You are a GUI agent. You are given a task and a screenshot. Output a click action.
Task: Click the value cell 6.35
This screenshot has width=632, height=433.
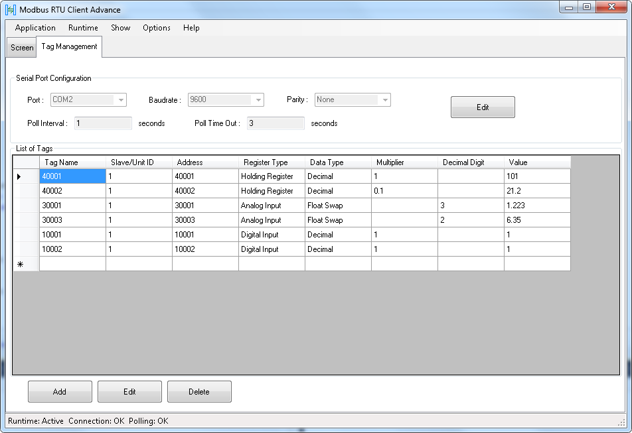[x=537, y=220]
